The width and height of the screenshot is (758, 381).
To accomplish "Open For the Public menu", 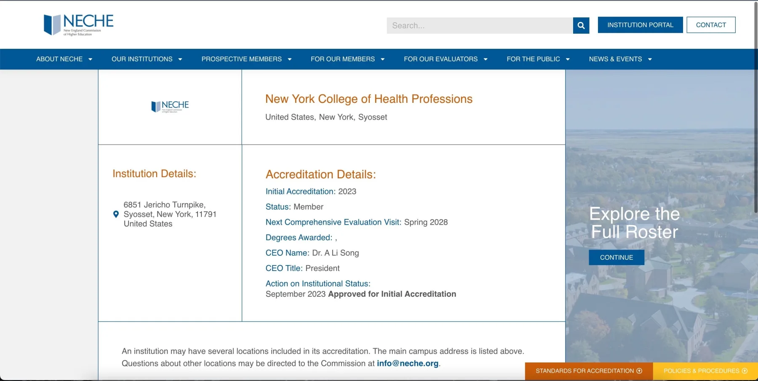I will (533, 59).
